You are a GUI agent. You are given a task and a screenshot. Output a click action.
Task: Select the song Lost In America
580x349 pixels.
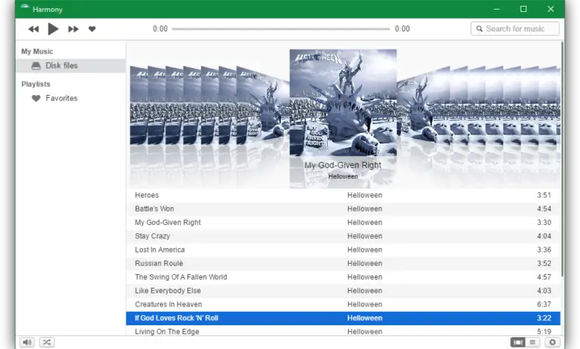point(343,249)
